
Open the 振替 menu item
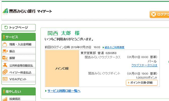[19, 58]
